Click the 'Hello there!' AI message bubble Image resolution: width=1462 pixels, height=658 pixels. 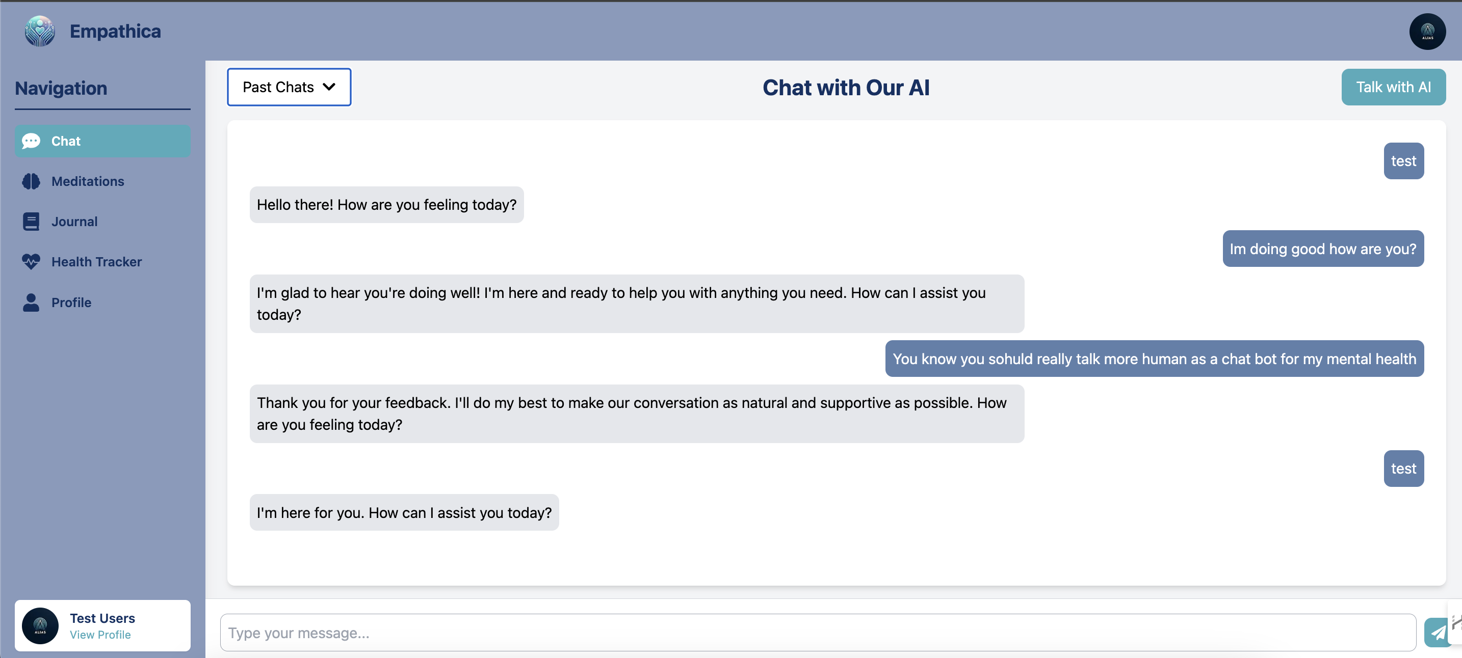[386, 205]
